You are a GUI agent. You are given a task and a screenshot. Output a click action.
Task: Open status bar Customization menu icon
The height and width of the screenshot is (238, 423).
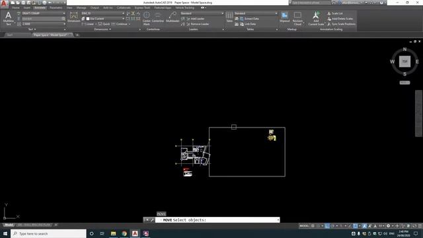420,226
